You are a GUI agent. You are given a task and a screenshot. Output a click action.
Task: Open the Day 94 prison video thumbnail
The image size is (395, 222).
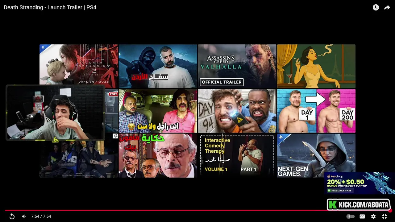point(237,111)
